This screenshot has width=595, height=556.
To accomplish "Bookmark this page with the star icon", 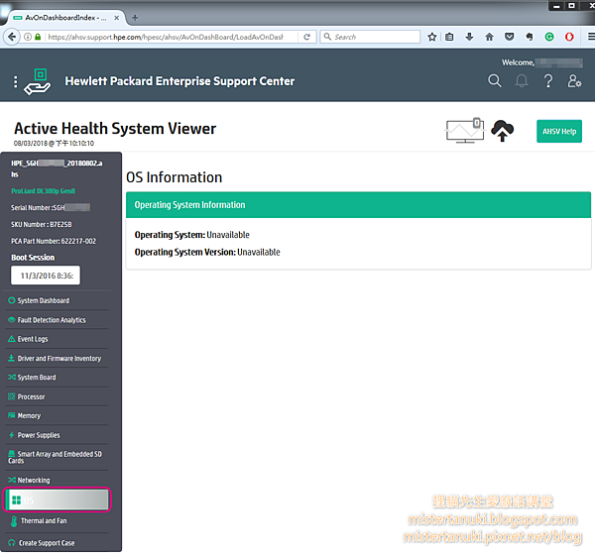I will point(431,37).
